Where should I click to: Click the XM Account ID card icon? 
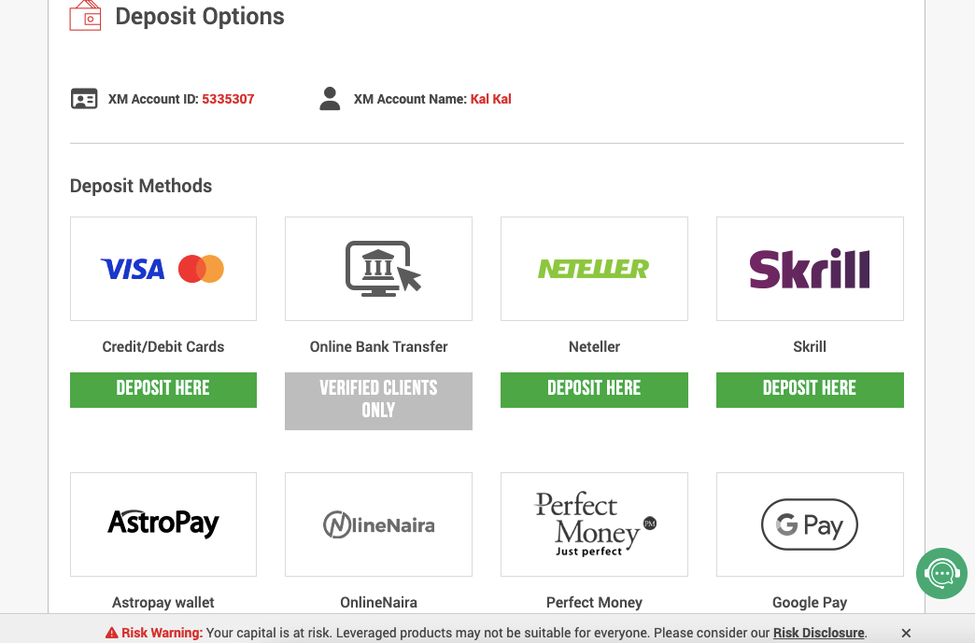[x=84, y=99]
